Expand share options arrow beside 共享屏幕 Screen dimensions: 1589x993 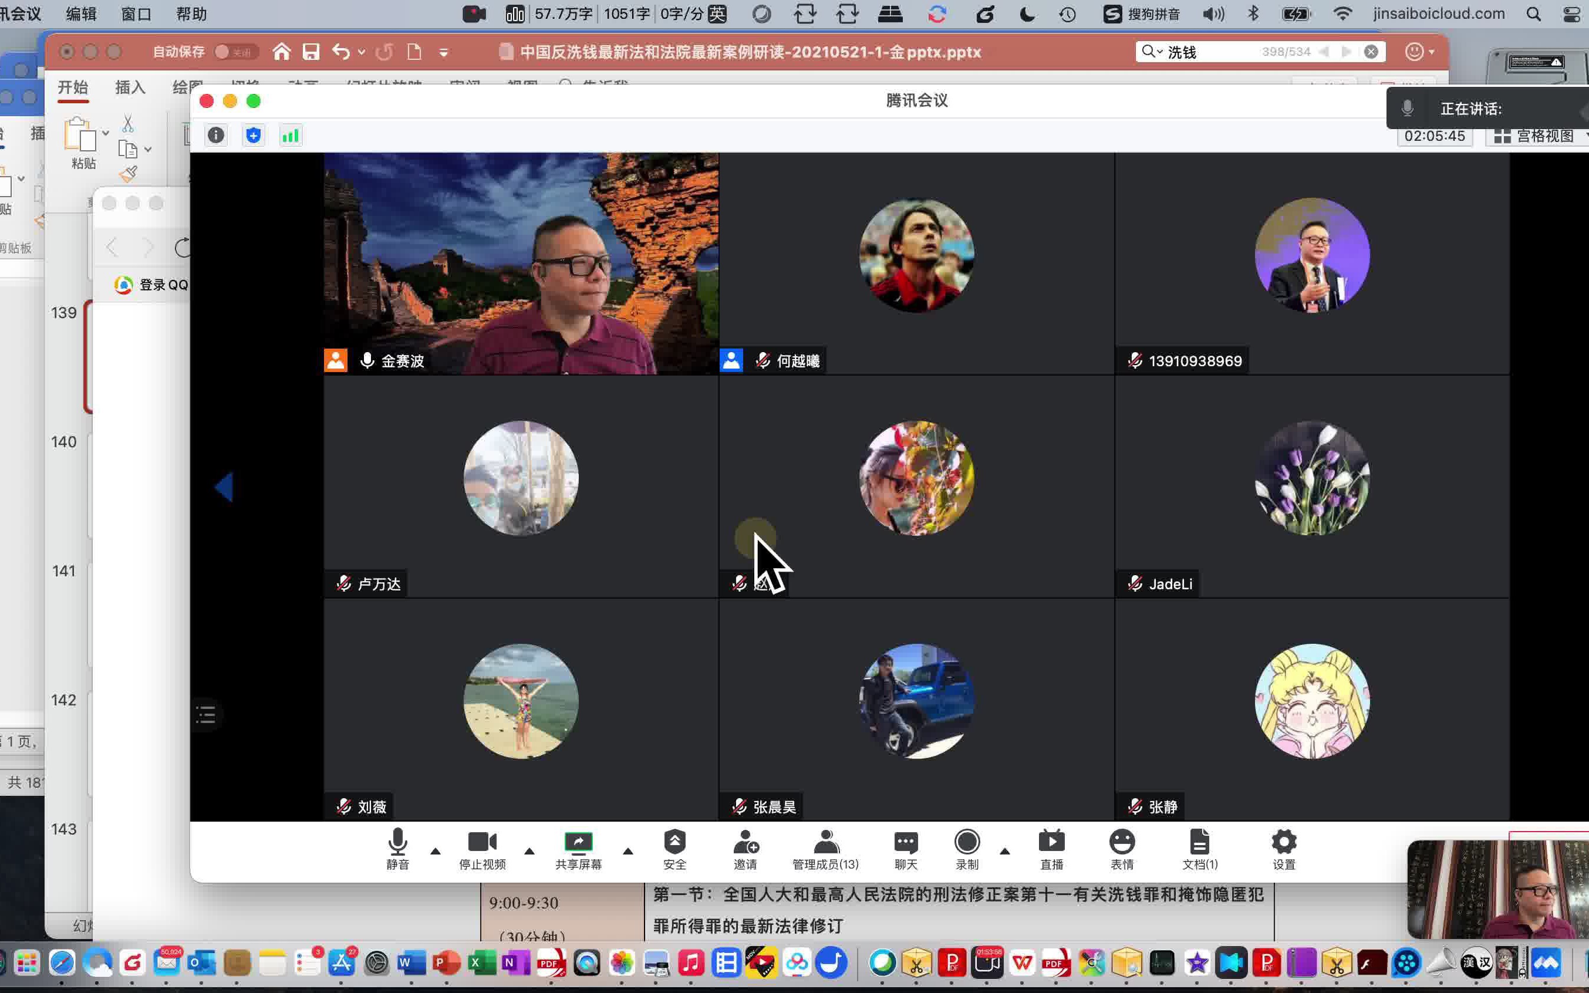click(x=628, y=851)
